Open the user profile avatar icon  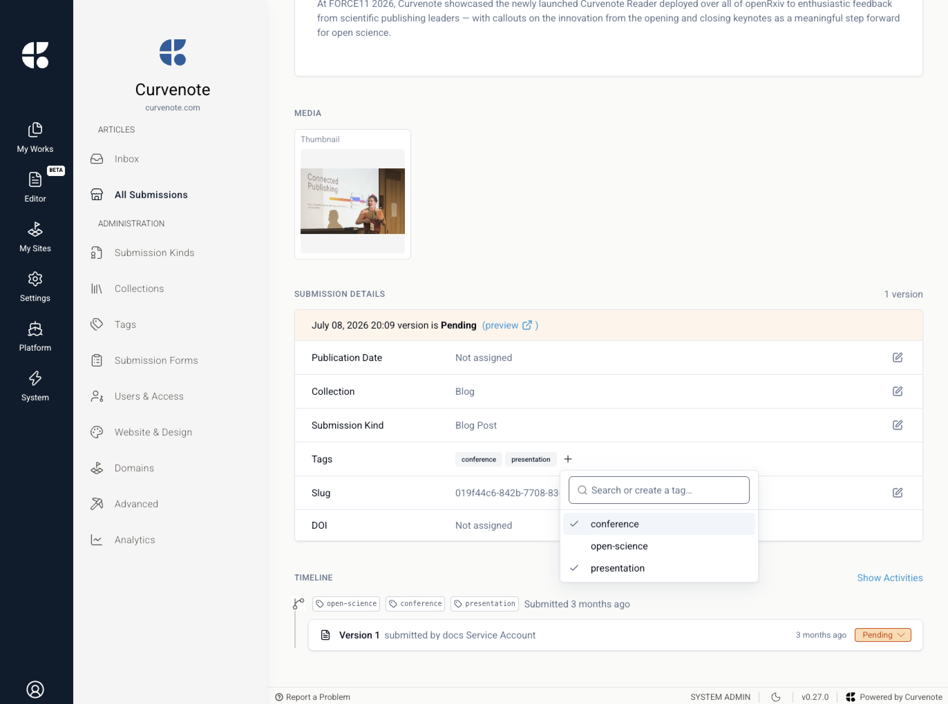tap(35, 689)
